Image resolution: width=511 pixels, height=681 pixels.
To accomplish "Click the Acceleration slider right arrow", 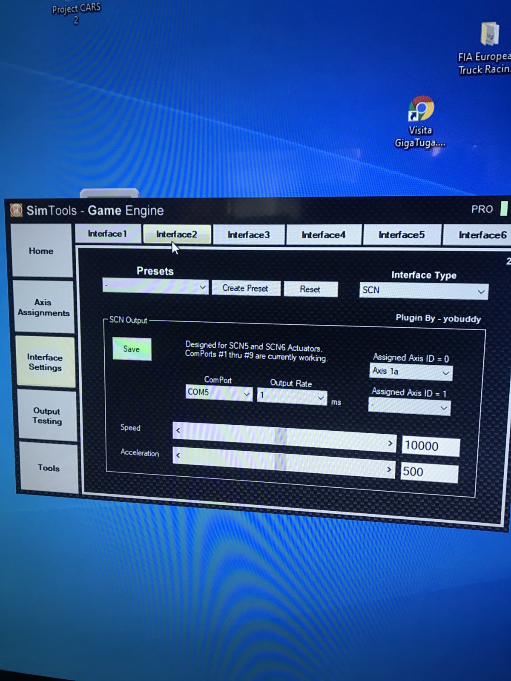I will tap(389, 469).
